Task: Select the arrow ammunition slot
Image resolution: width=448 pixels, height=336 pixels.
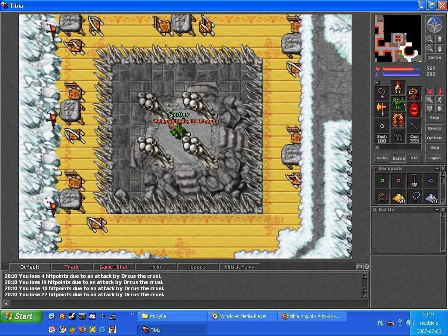Action: (414, 126)
